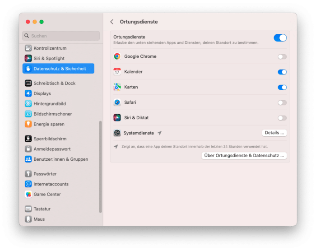Screen dimensions: 316x251
Task: Click the Internetaccounts @ icon
Action: pos(28,184)
